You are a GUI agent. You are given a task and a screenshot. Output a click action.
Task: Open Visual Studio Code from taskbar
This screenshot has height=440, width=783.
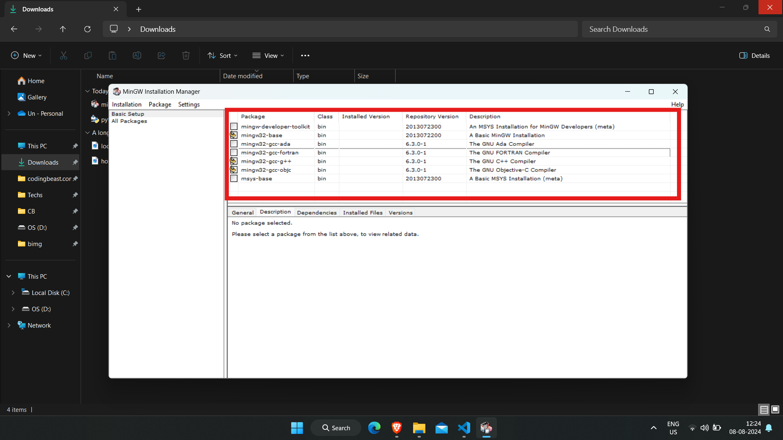(x=464, y=428)
